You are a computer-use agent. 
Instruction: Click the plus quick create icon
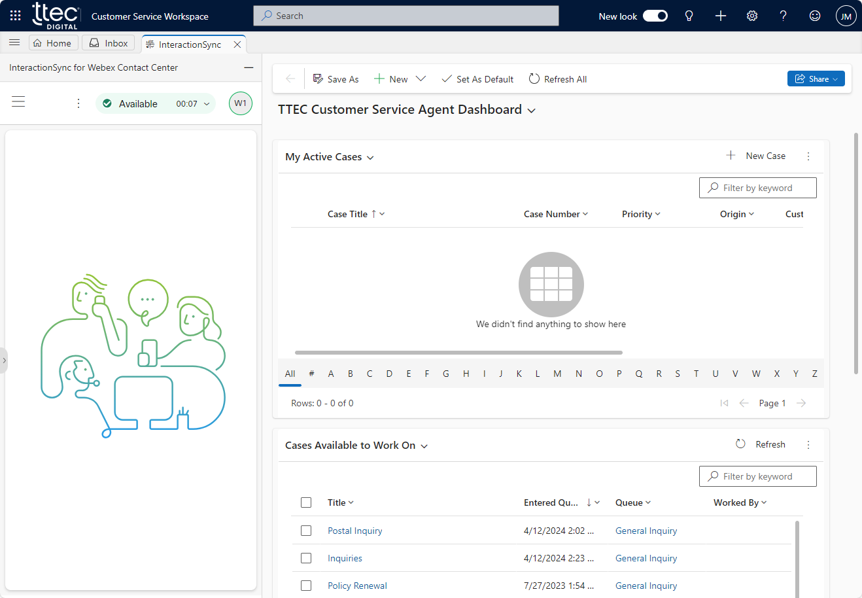tap(721, 16)
